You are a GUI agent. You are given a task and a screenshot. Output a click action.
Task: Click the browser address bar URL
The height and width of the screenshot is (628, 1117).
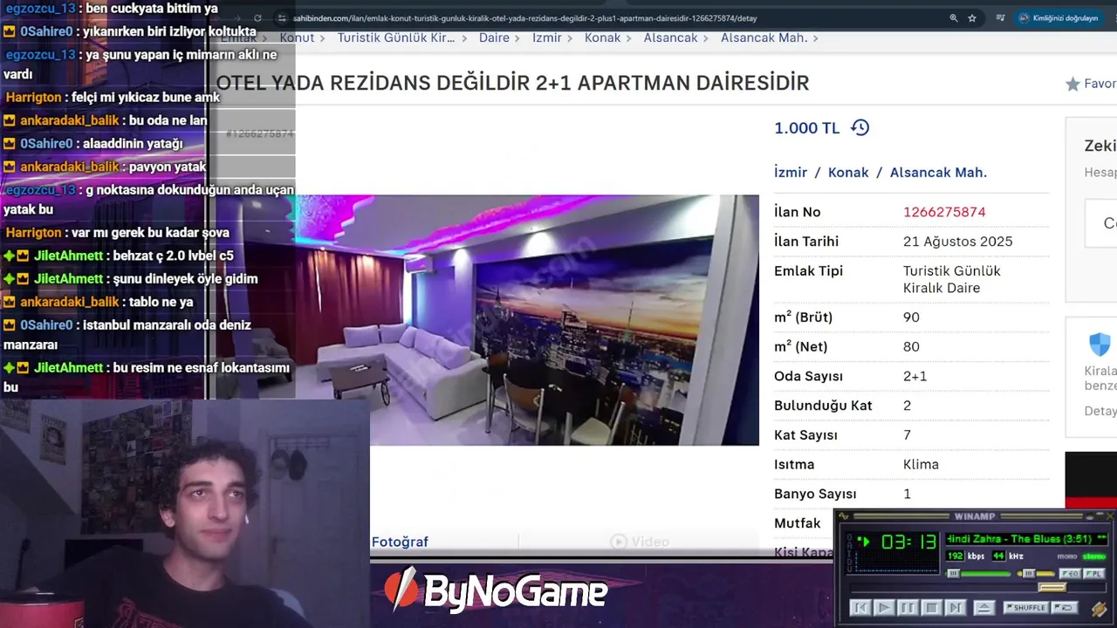click(x=525, y=18)
